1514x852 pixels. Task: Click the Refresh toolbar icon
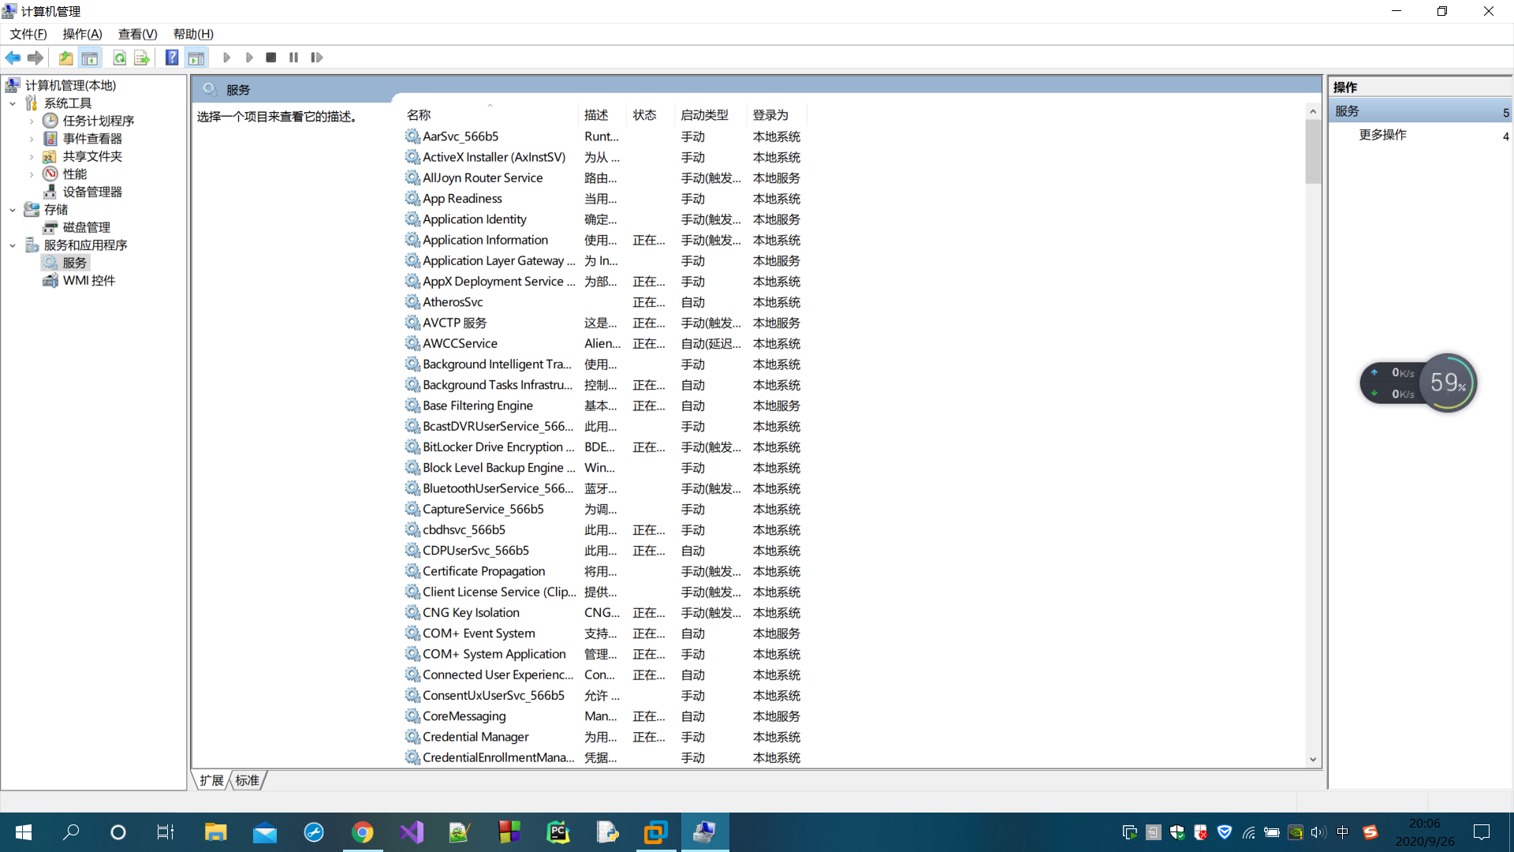coord(119,58)
